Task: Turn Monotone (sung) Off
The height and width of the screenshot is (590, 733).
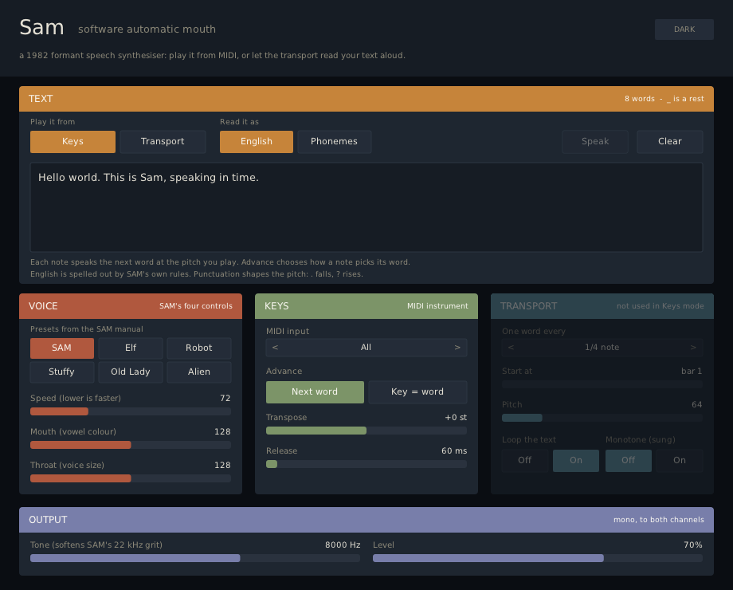Action: [629, 460]
